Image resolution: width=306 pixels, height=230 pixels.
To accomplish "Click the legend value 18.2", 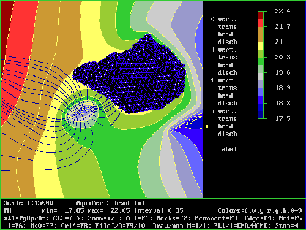I will tap(283, 103).
